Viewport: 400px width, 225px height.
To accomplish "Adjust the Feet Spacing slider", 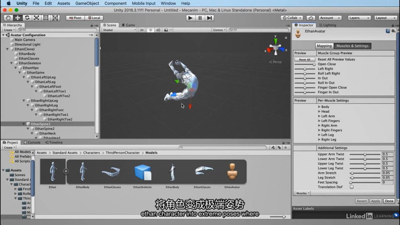I will coord(365,182).
